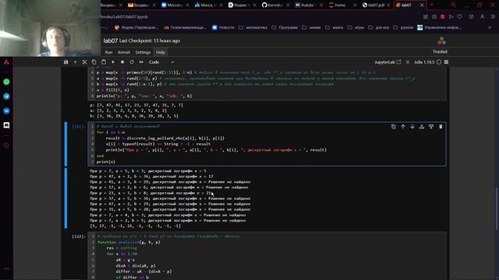Open the Settings menu

pos(143,52)
